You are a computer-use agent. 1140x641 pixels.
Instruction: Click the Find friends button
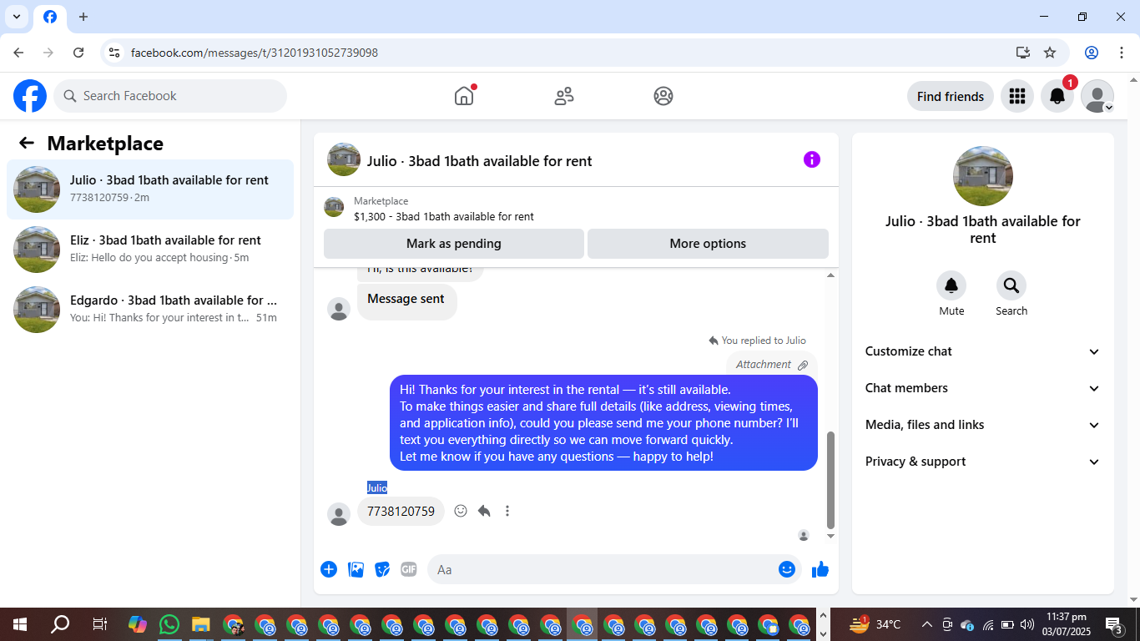[x=950, y=96]
